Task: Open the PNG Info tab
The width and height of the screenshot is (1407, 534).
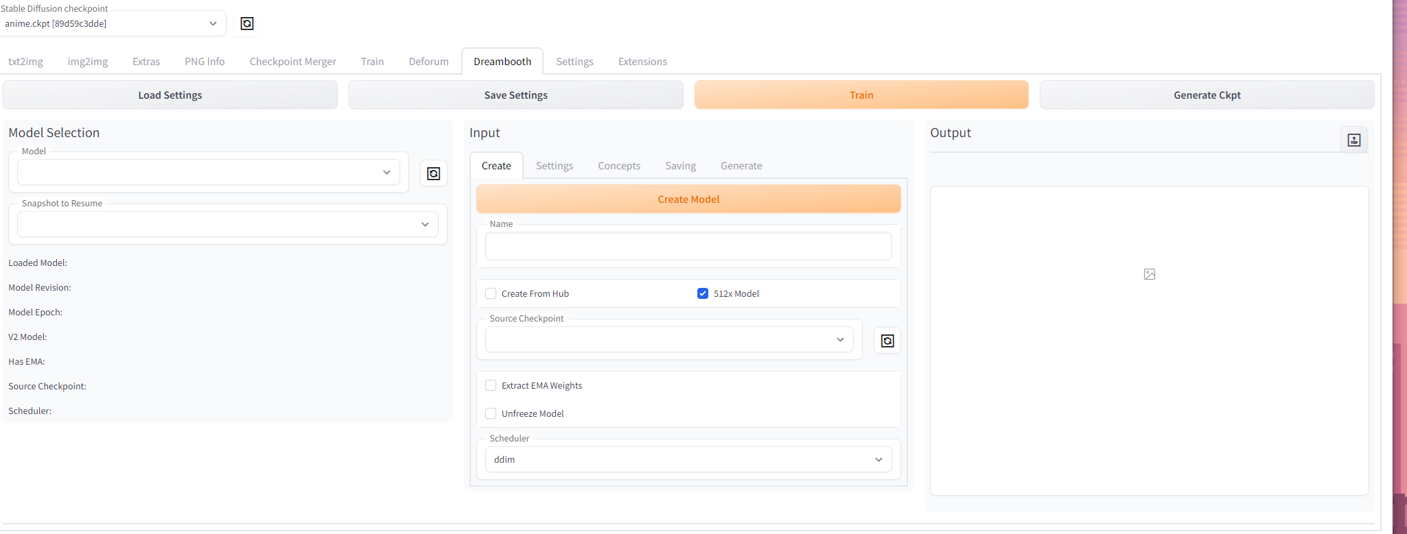Action: pos(205,62)
